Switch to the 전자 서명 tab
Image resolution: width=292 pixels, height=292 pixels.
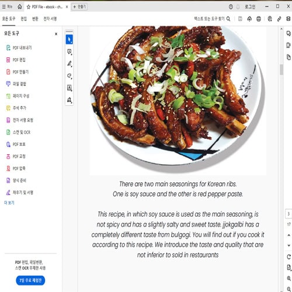point(50,19)
